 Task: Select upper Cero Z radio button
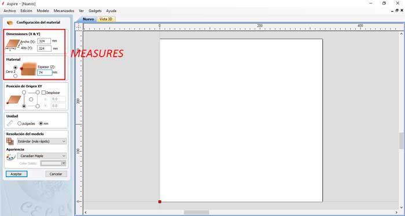[15, 68]
